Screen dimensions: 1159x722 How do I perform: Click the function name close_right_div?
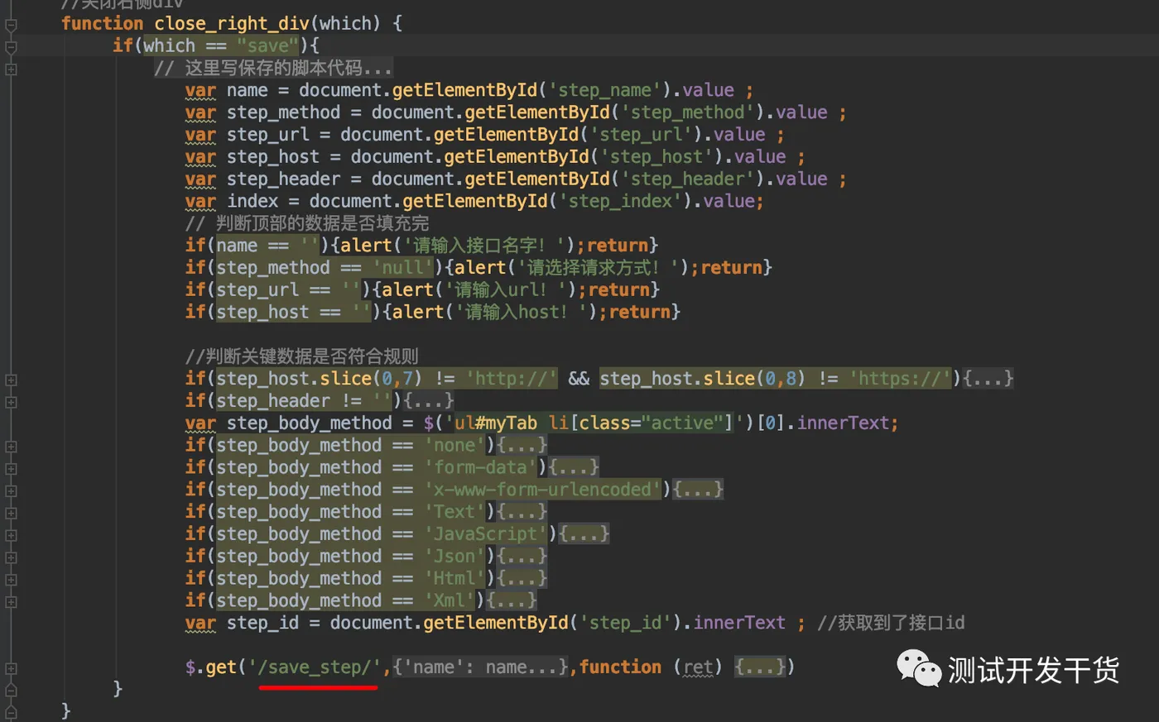[232, 23]
